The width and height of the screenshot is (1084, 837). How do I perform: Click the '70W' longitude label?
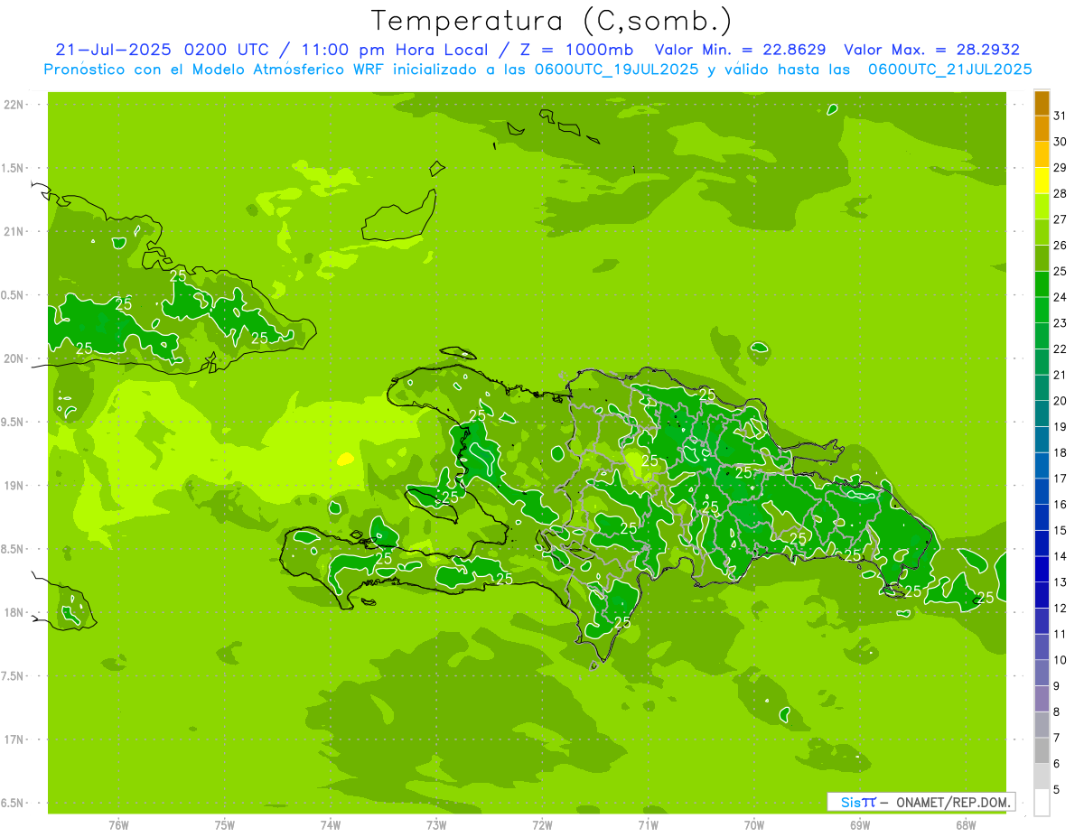[754, 825]
